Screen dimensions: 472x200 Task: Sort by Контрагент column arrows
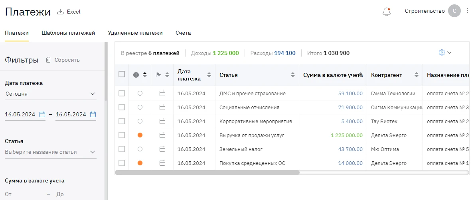click(x=417, y=75)
